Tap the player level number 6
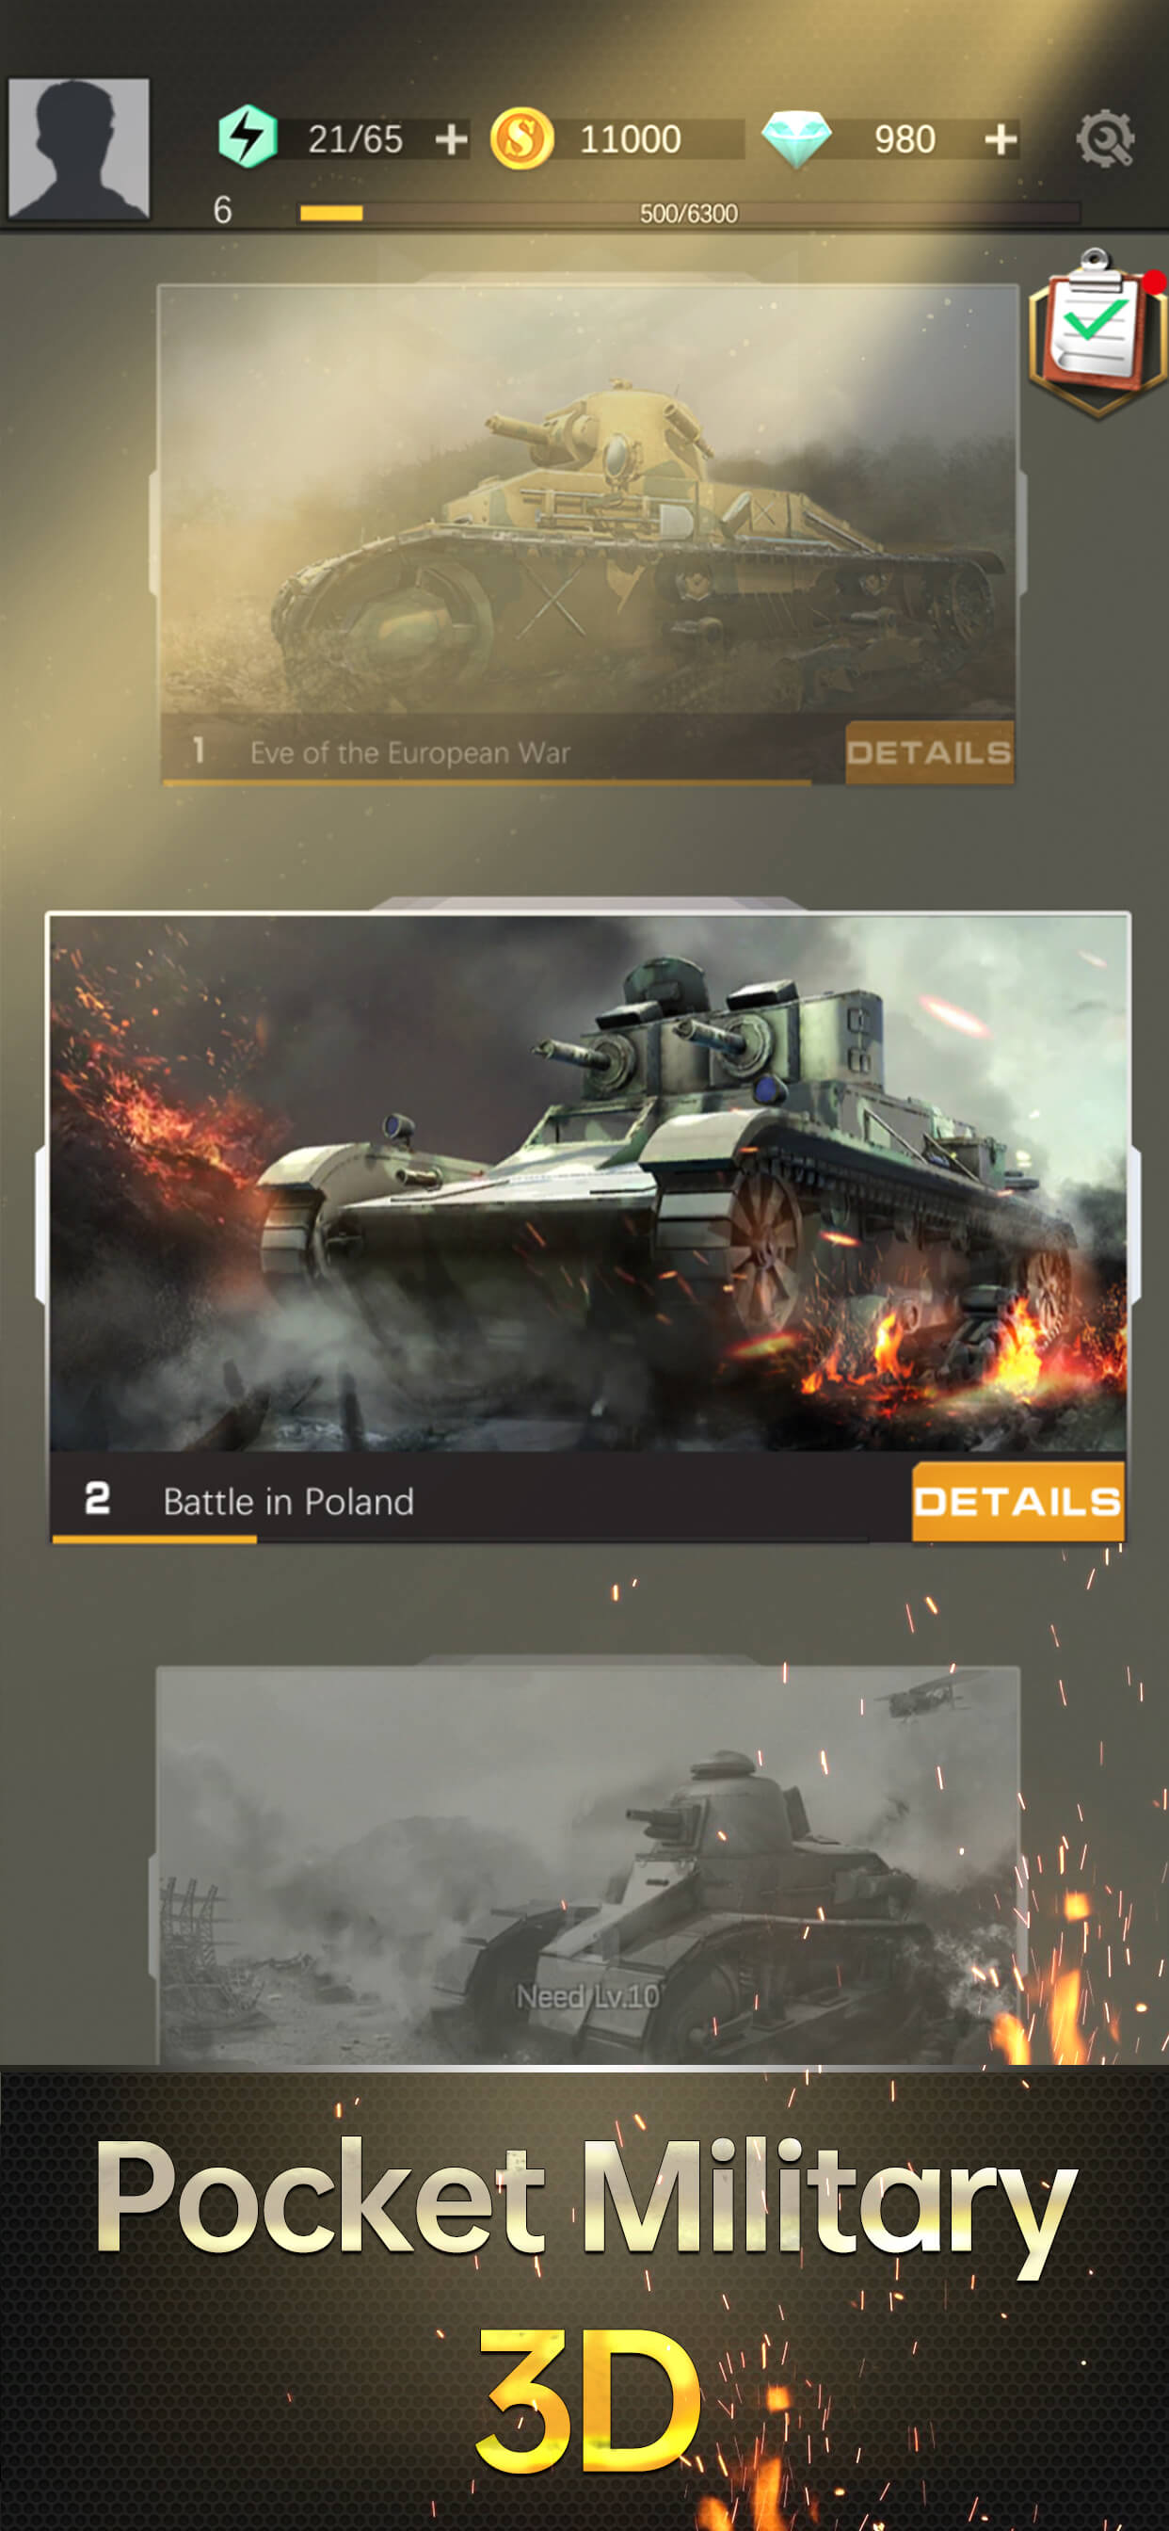The image size is (1169, 2531). pyautogui.click(x=223, y=209)
